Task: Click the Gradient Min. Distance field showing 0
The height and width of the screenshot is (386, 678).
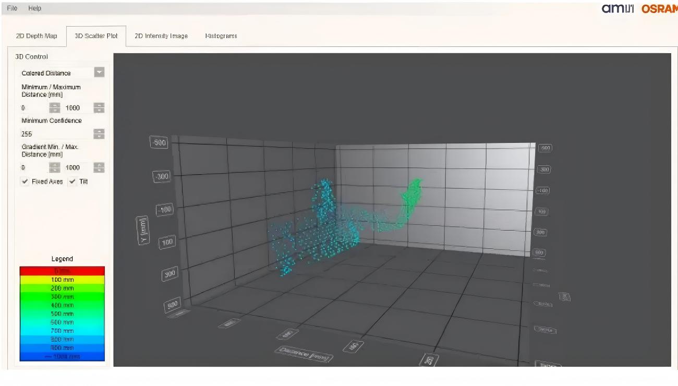Action: [34, 167]
